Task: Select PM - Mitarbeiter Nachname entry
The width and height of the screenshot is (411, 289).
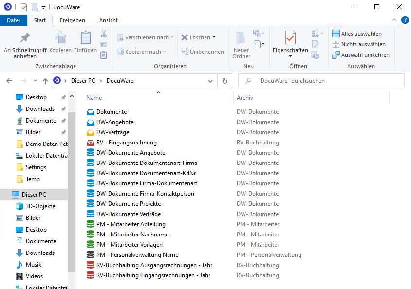Action: click(132, 235)
